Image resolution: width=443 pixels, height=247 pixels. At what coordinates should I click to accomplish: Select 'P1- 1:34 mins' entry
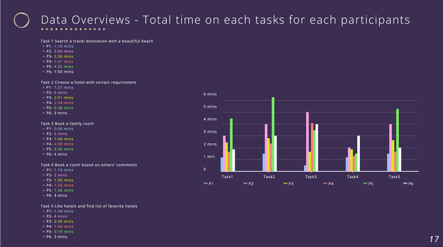pos(60,211)
